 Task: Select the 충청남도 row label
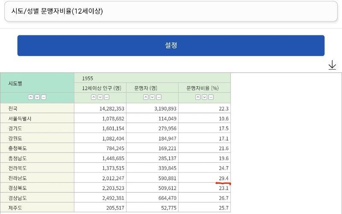click(x=18, y=158)
